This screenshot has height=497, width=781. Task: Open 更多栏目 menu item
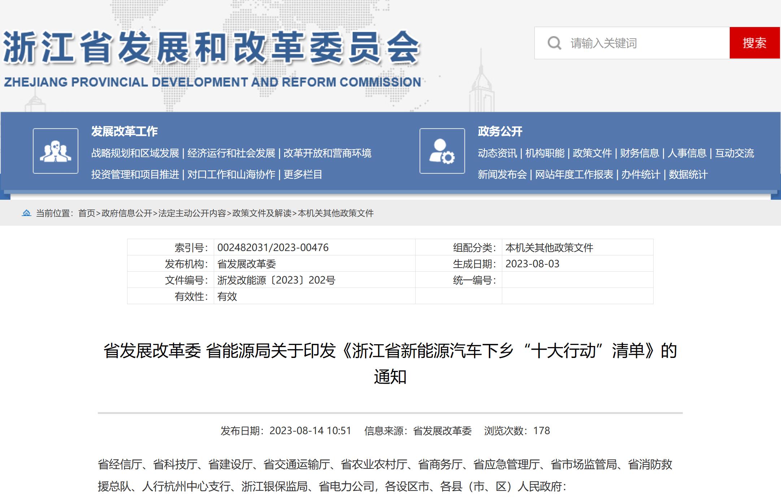pos(303,174)
